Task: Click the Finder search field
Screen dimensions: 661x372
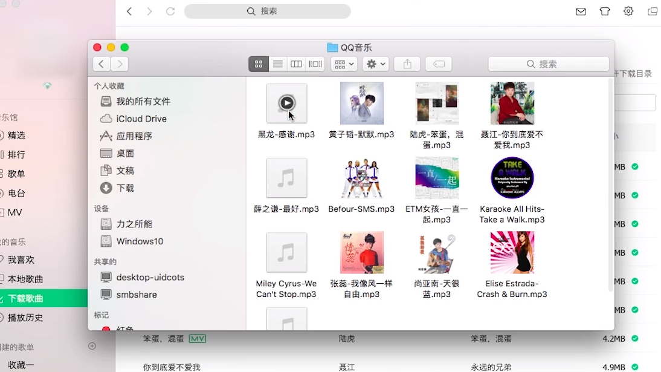Action: pyautogui.click(x=549, y=64)
